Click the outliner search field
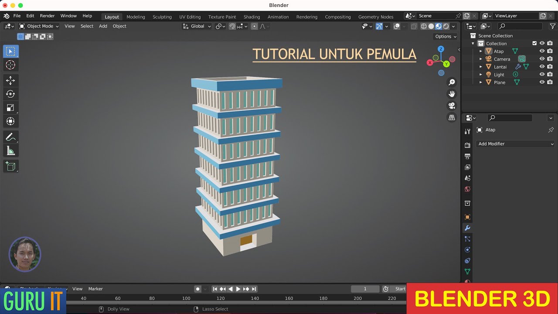This screenshot has height=314, width=558. (521, 26)
